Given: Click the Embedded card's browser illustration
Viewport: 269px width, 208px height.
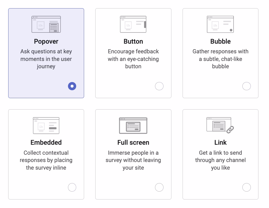Looking at the screenshot, I should (x=46, y=125).
